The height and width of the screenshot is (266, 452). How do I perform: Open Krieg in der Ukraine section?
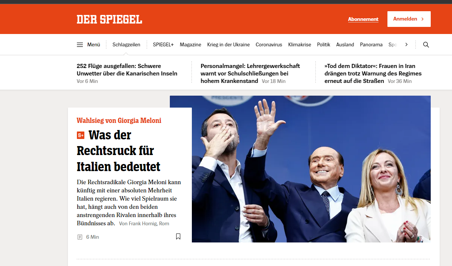pos(228,44)
